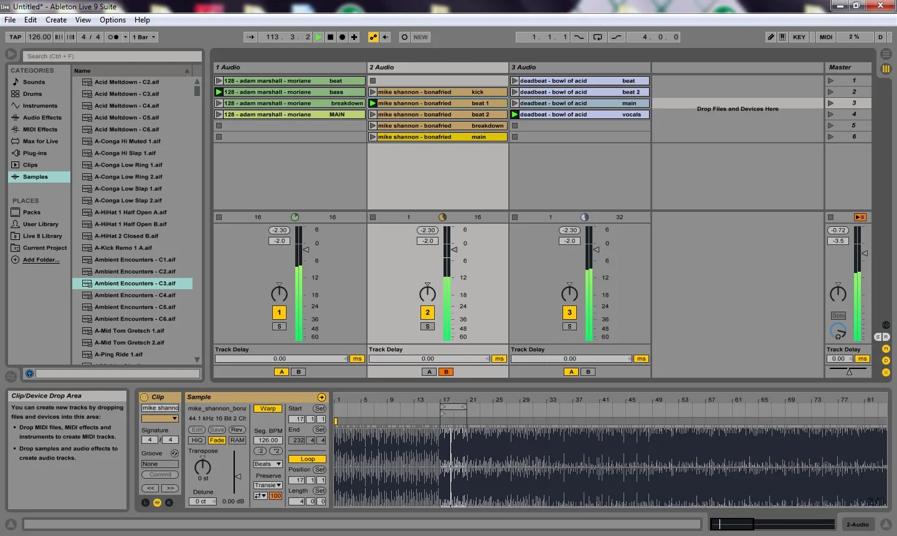Image resolution: width=897 pixels, height=536 pixels.
Task: Open User Library in Places
Action: (x=39, y=224)
